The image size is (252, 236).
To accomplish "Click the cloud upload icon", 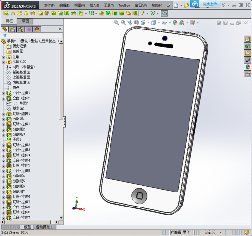I will click(x=195, y=4).
